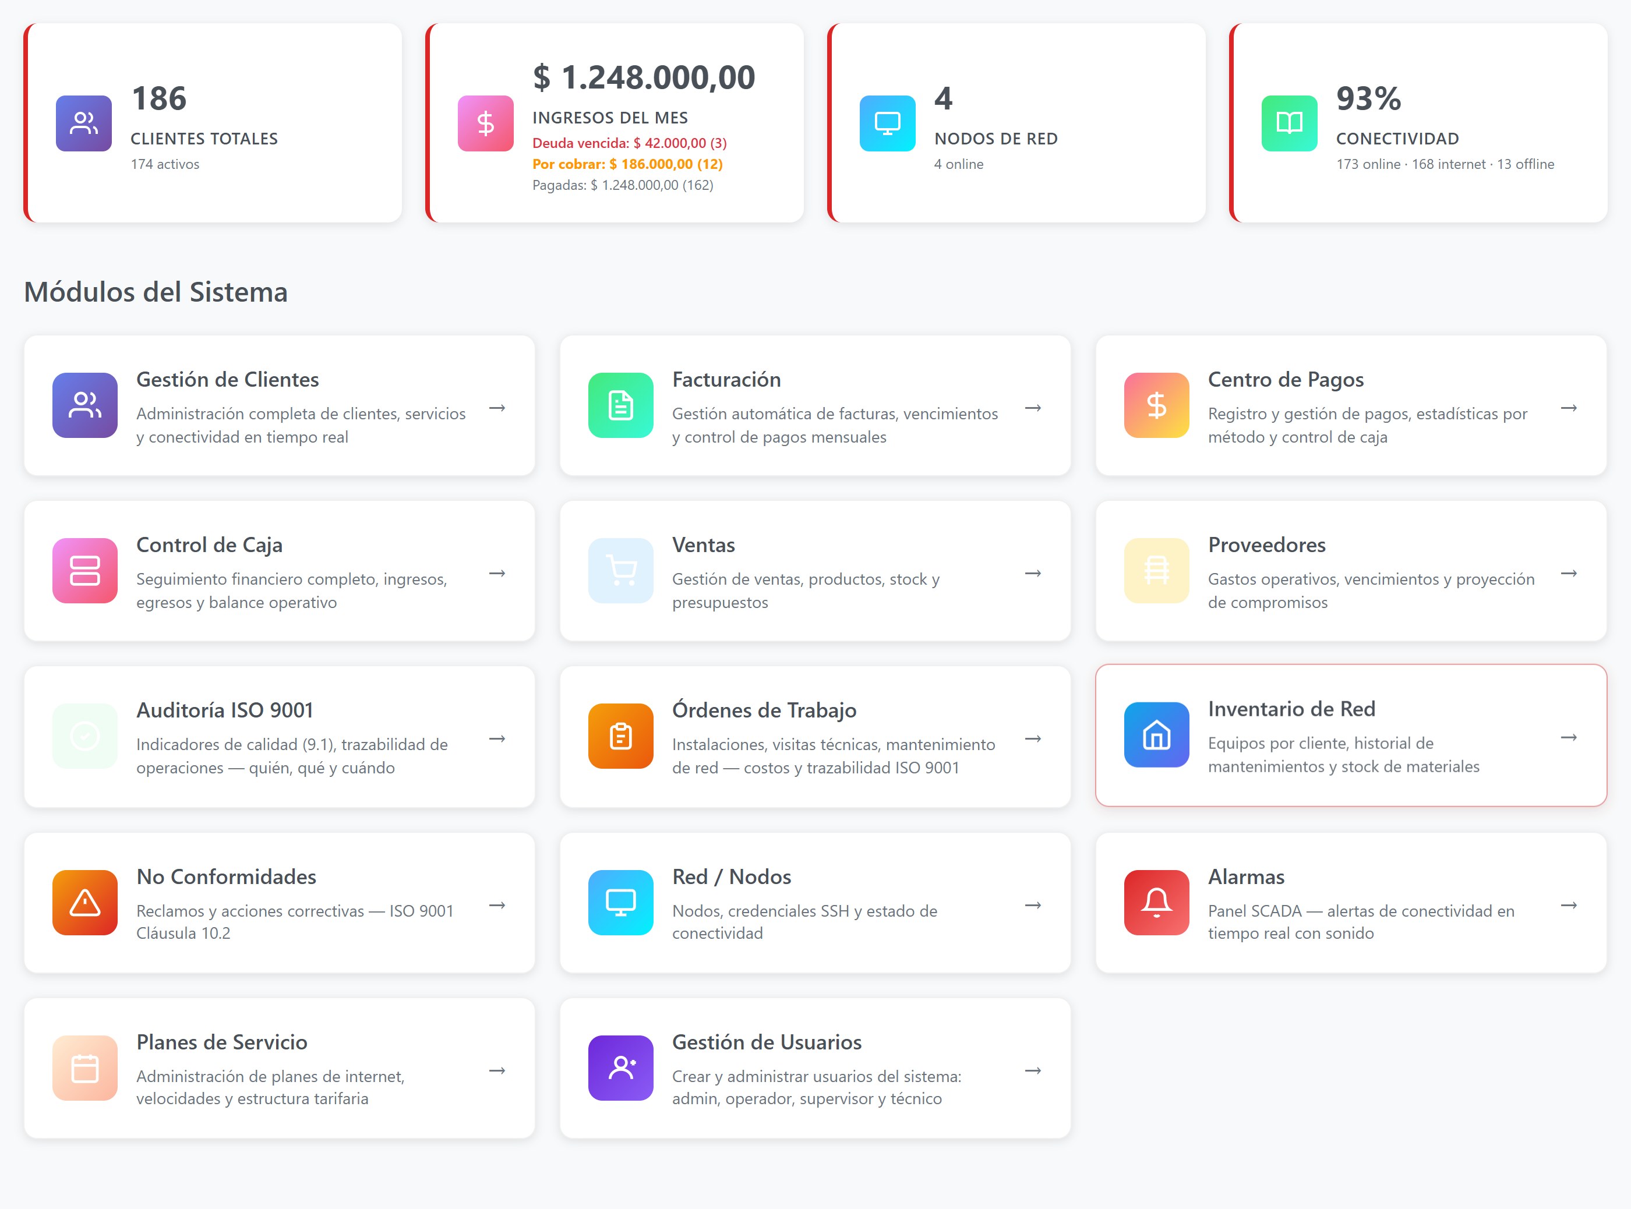
Task: Click the Clientes Totales people icon
Action: pos(84,123)
